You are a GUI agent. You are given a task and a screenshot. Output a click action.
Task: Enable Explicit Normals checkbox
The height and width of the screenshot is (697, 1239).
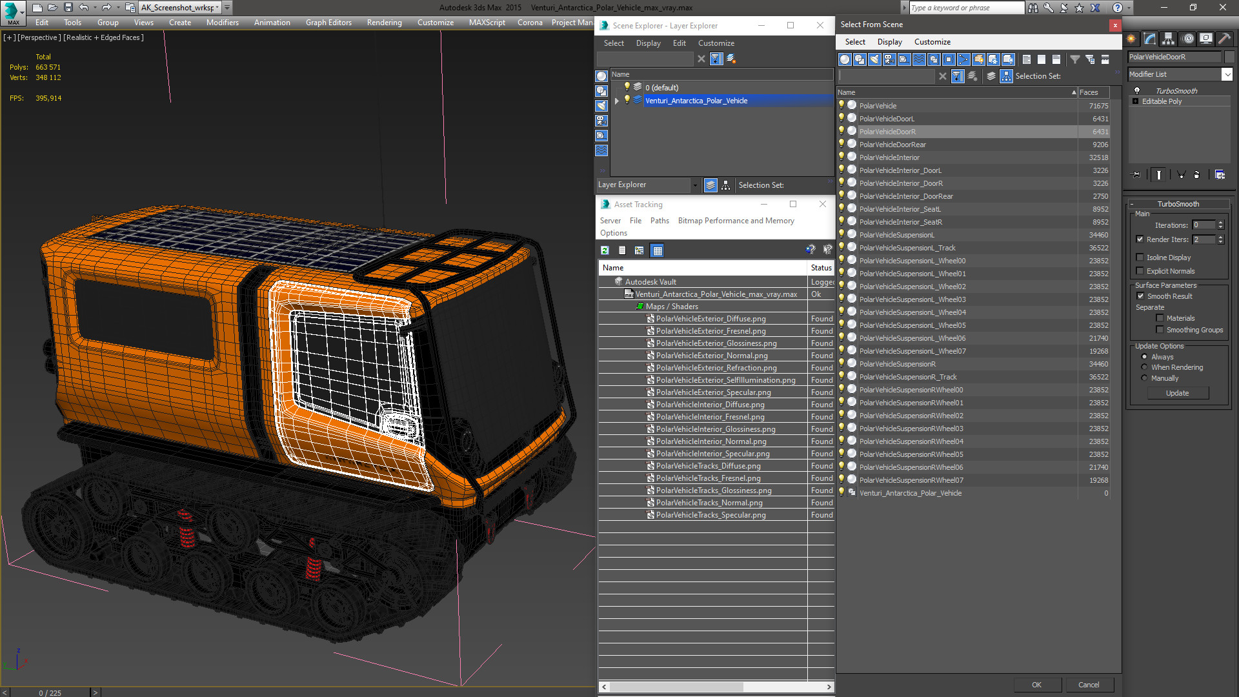click(x=1140, y=271)
